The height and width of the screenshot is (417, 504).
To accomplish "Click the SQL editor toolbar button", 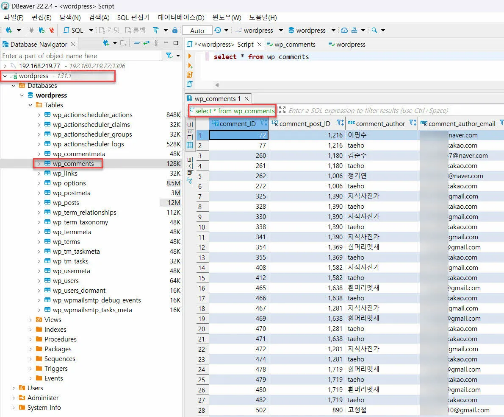I will point(73,31).
